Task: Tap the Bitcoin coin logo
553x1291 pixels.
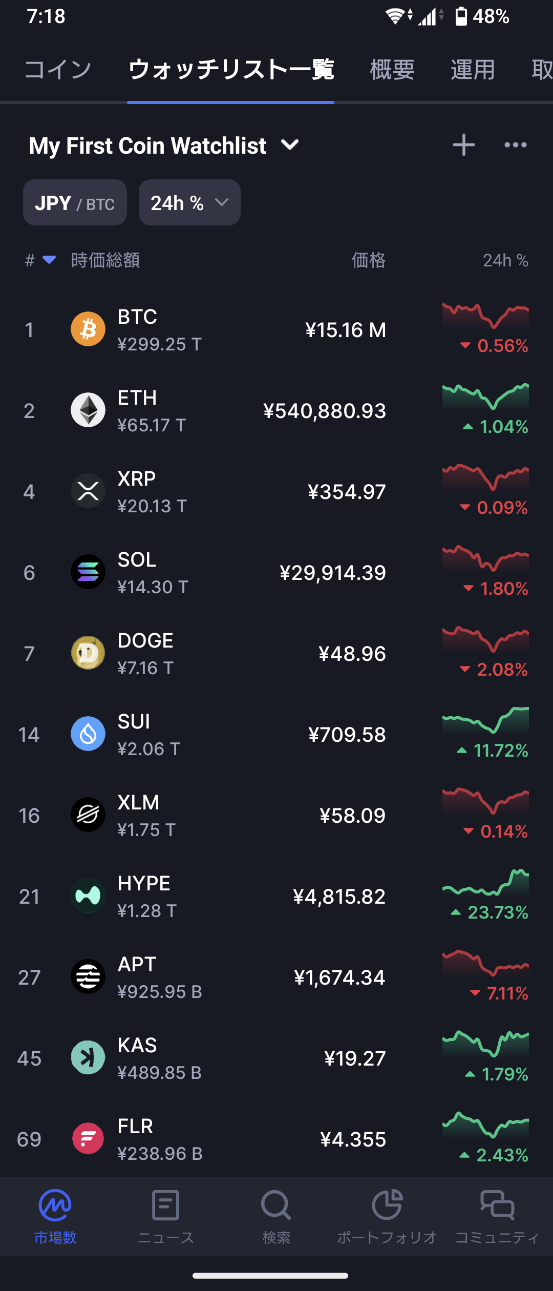Action: [x=88, y=329]
